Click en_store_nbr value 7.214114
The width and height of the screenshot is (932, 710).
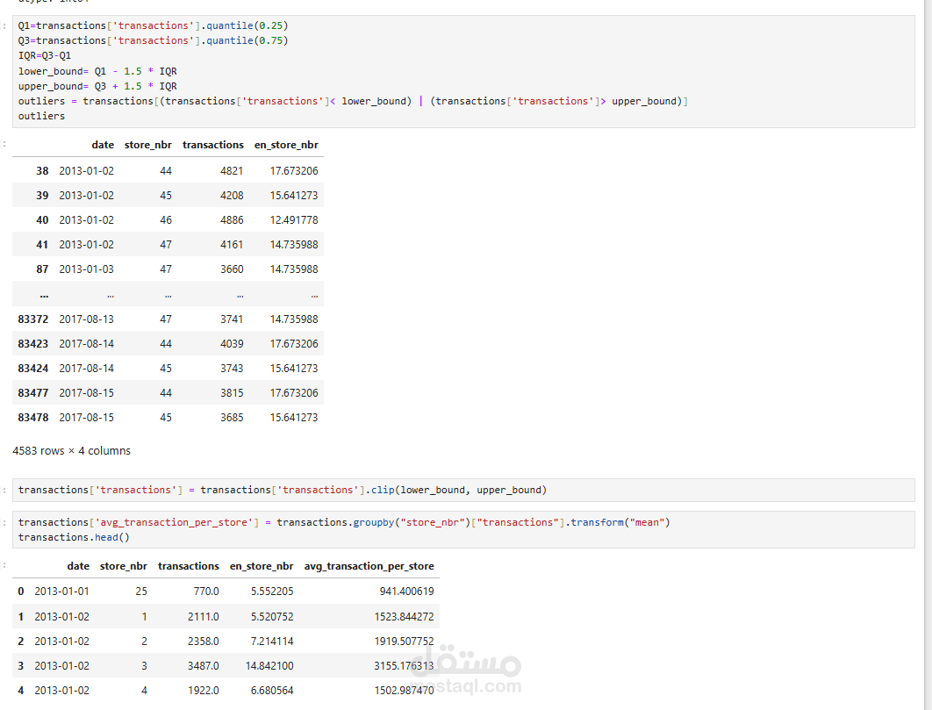[x=272, y=641]
